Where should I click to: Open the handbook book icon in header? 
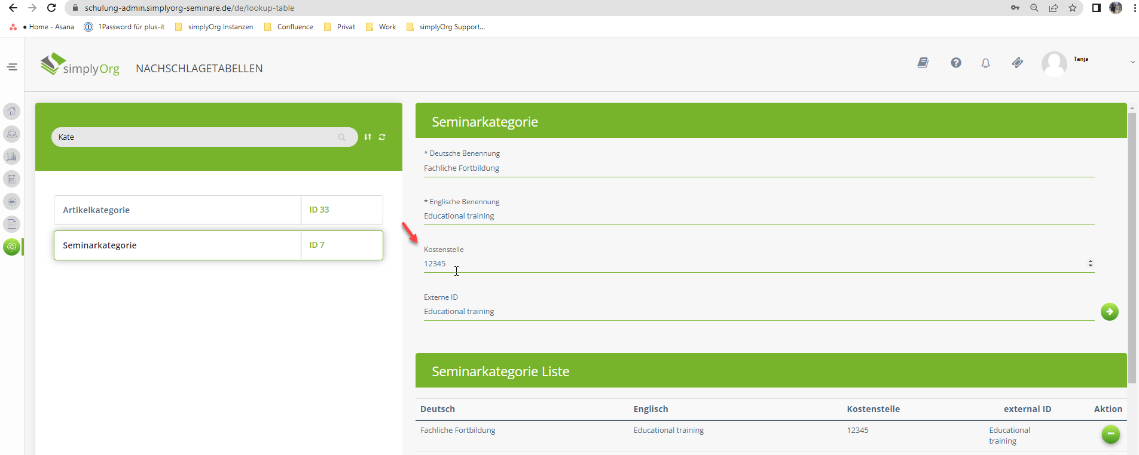[x=923, y=63]
